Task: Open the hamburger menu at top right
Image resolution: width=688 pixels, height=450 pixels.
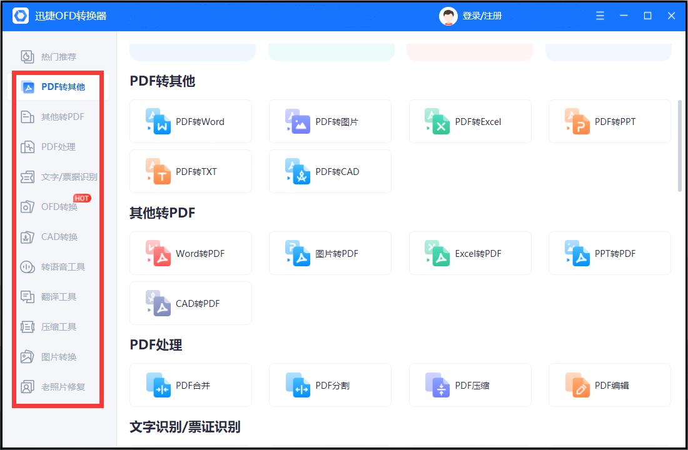Action: click(x=599, y=15)
